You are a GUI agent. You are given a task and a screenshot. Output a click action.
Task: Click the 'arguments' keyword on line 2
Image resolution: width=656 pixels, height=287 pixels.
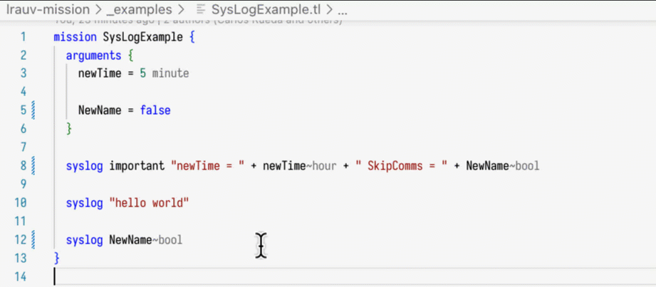tap(93, 56)
